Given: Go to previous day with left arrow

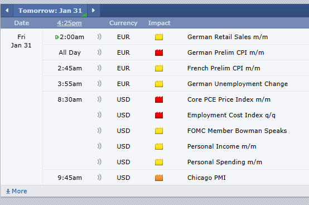Looking at the screenshot, I should (7, 11).
